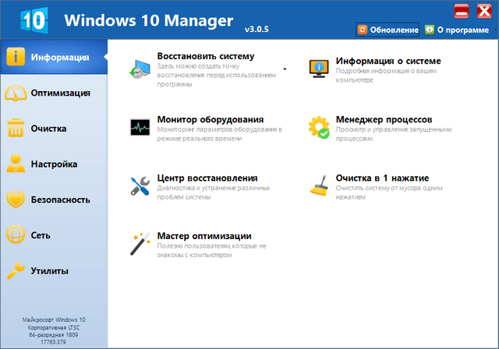
Task: Select the Безопасность tab
Action: [x=54, y=199]
